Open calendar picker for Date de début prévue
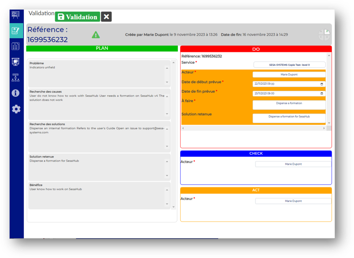 pos(322,84)
